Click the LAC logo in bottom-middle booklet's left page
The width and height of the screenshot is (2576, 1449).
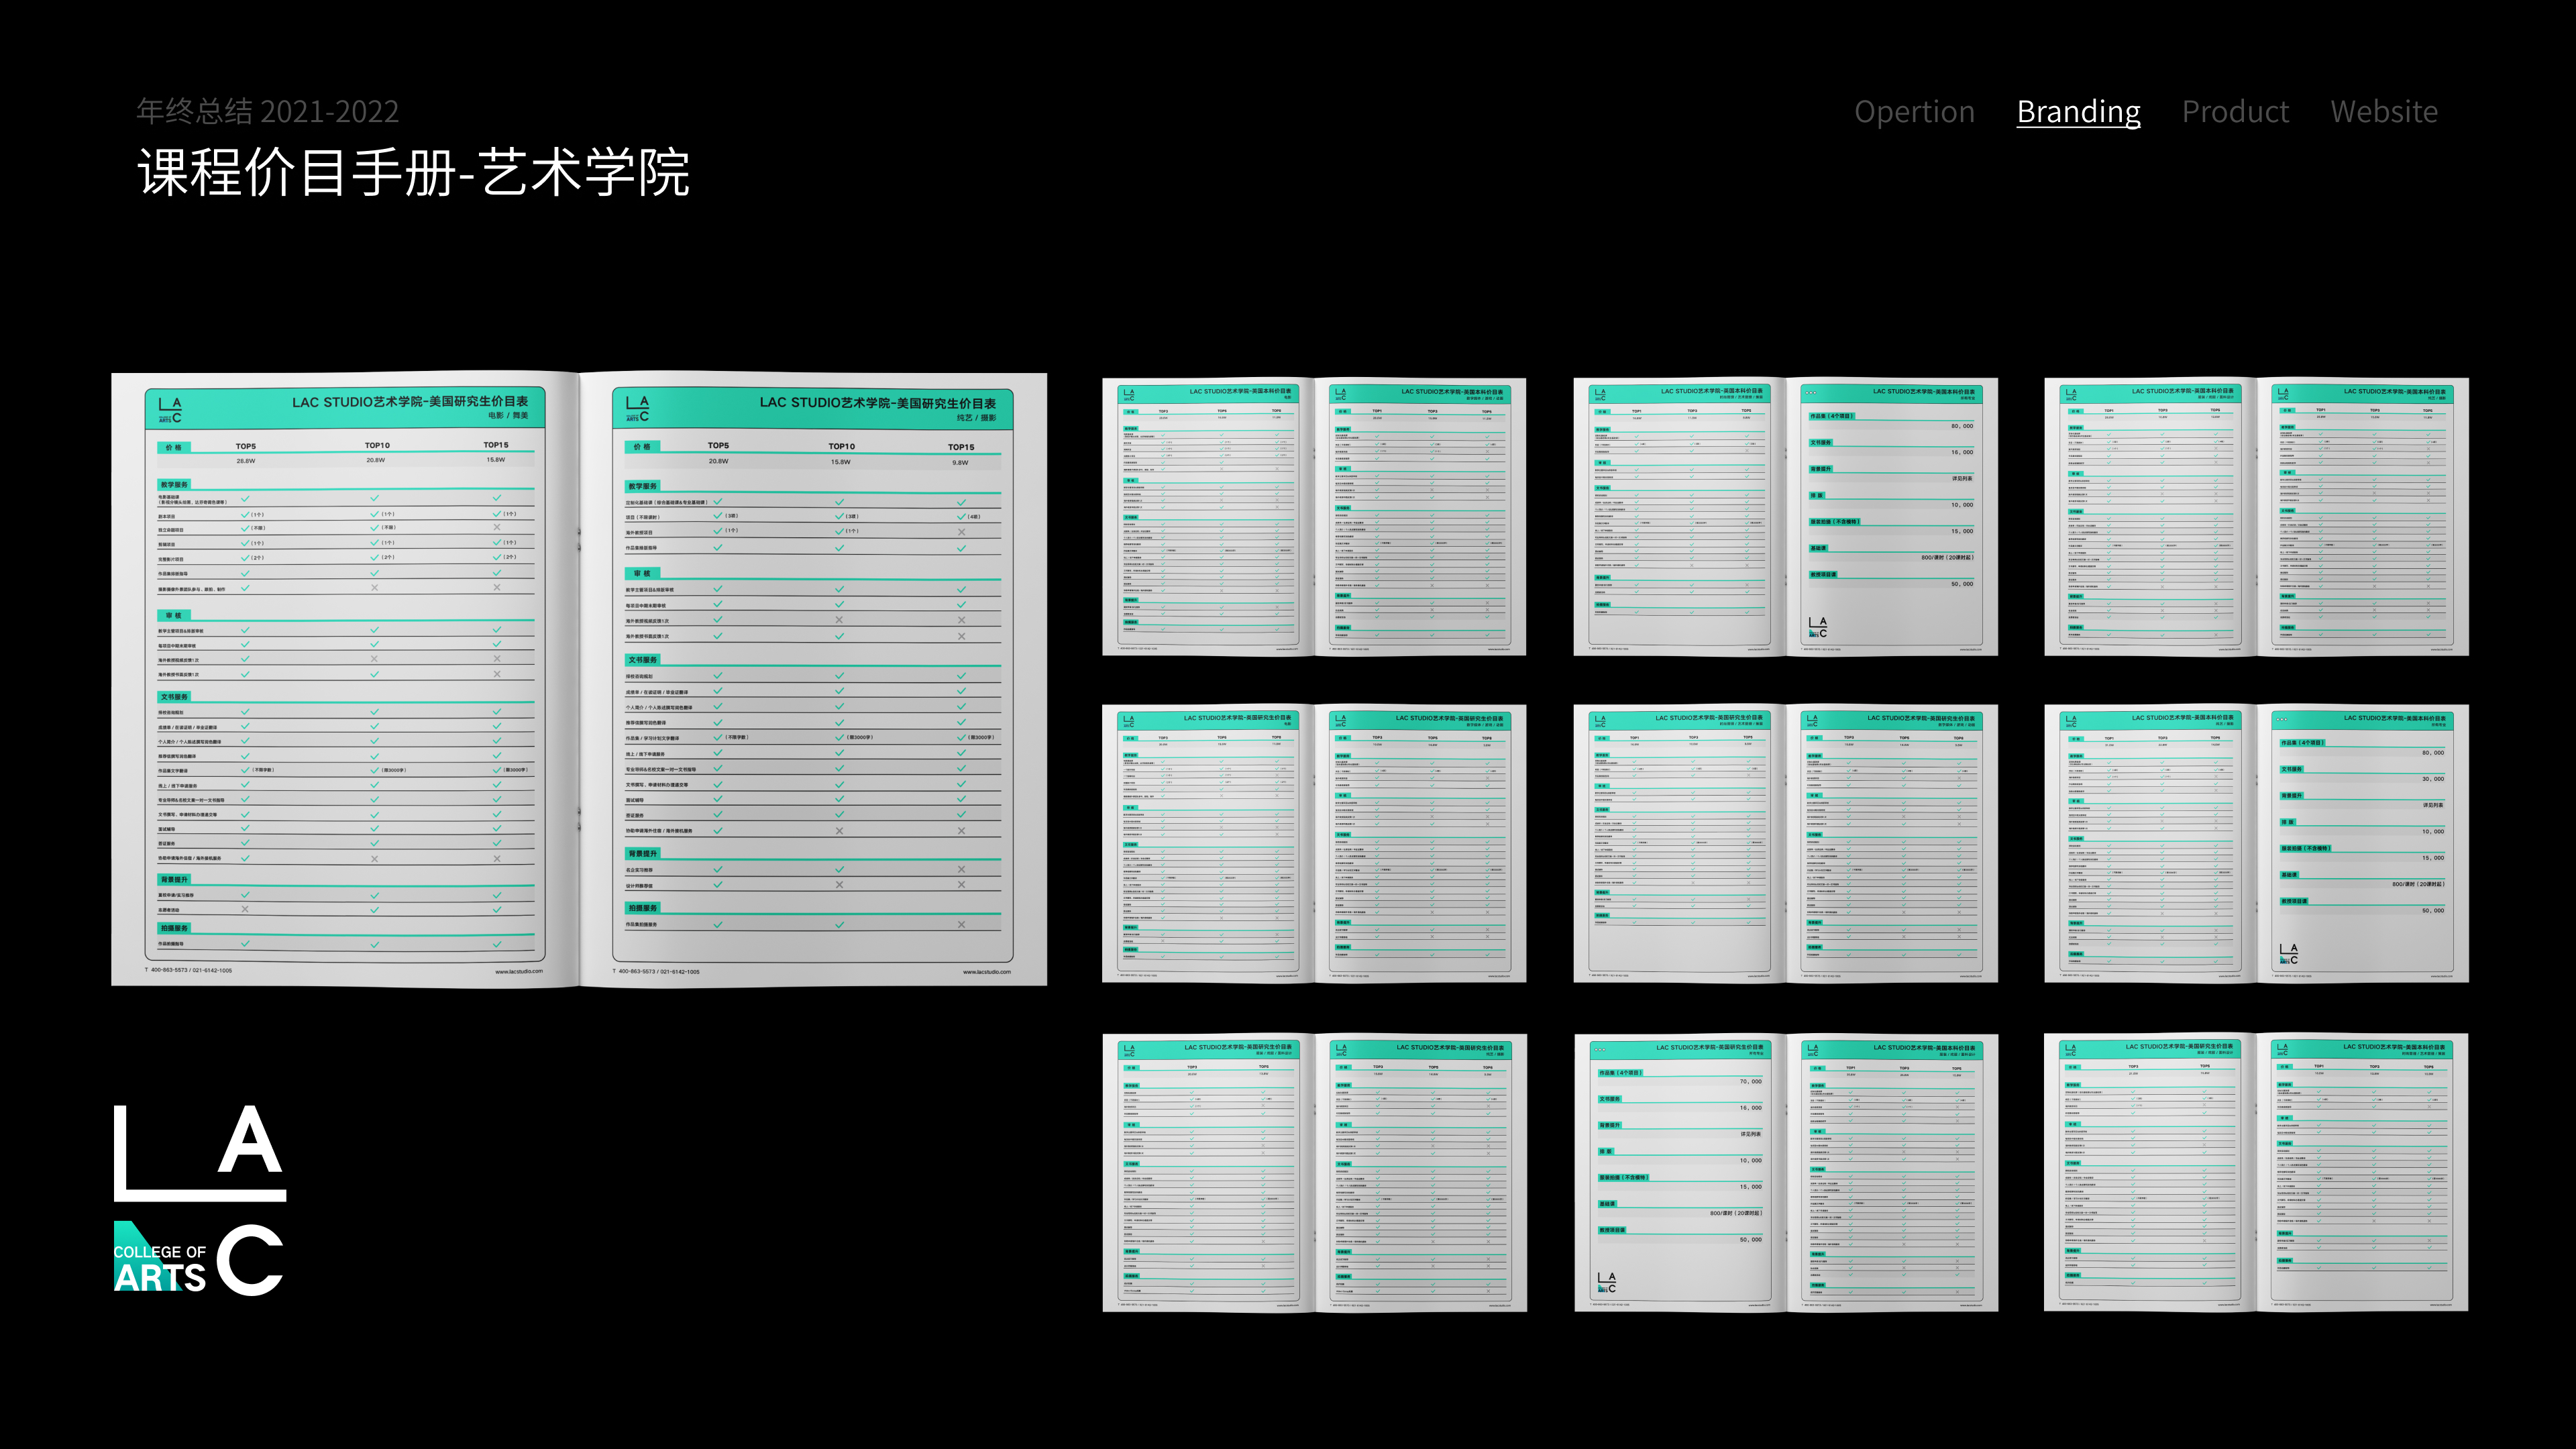coord(1606,1282)
